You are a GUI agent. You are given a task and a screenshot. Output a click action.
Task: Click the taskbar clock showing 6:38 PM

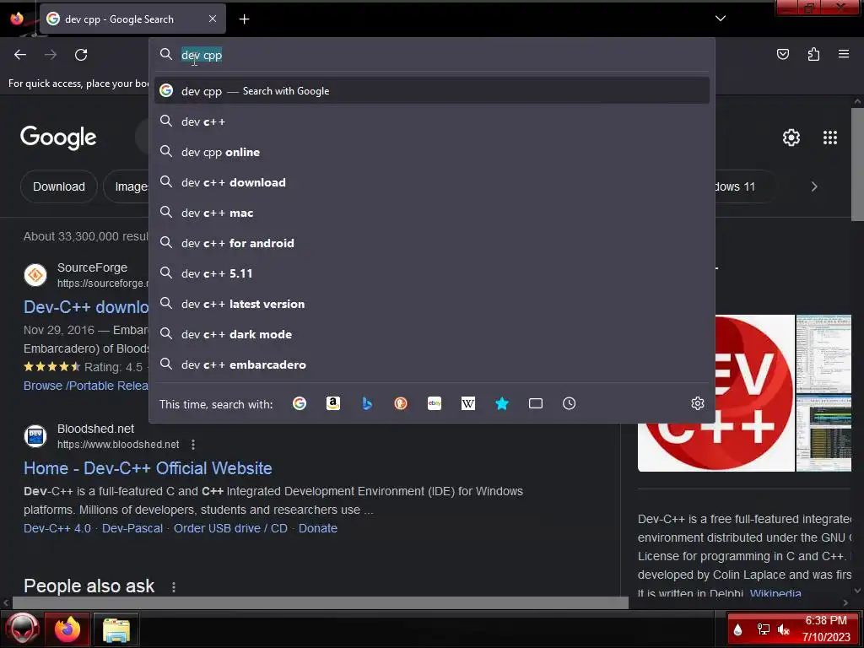click(826, 629)
